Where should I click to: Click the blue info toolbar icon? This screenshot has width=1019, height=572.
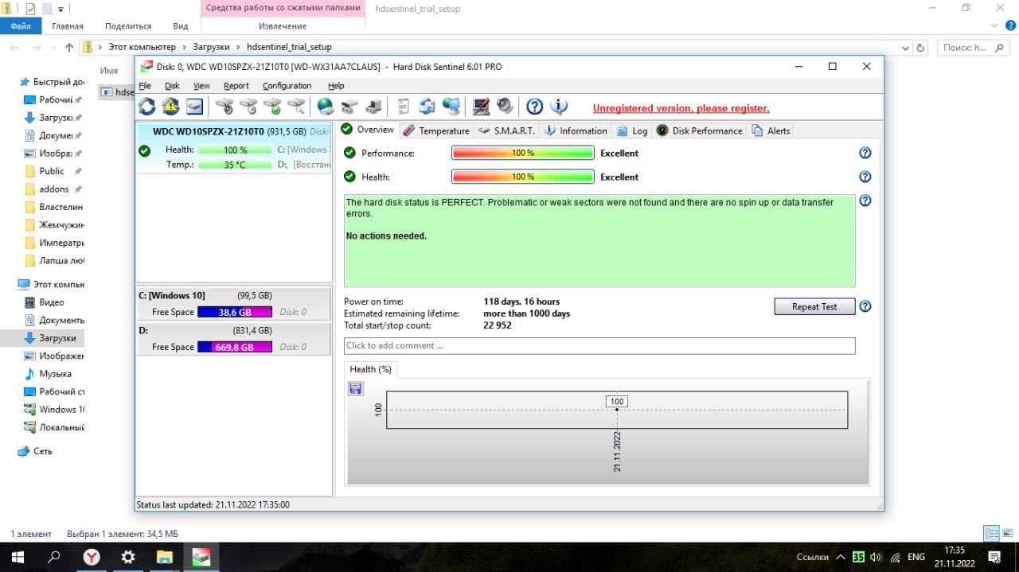pos(559,107)
